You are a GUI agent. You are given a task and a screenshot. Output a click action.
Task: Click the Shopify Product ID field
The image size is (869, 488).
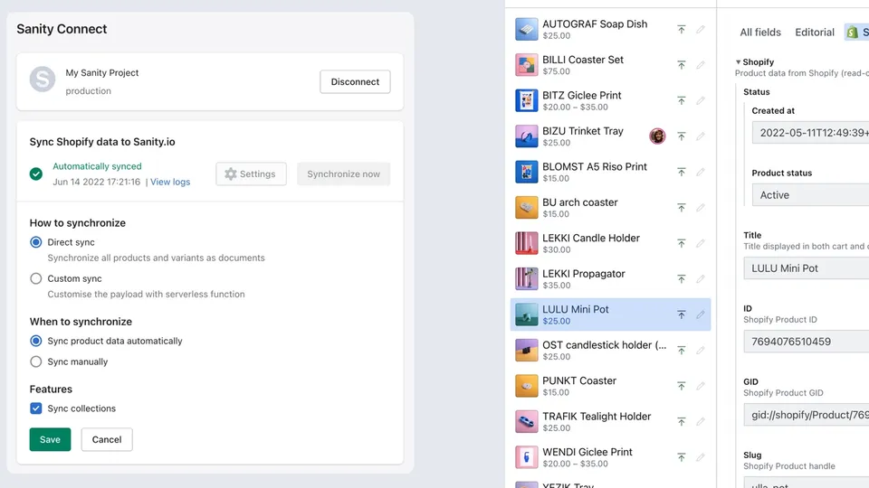tap(807, 342)
